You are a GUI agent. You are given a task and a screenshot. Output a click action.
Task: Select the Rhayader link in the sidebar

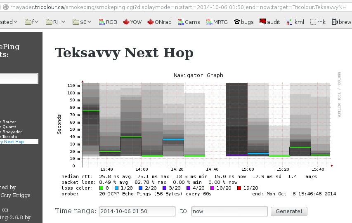11,131
